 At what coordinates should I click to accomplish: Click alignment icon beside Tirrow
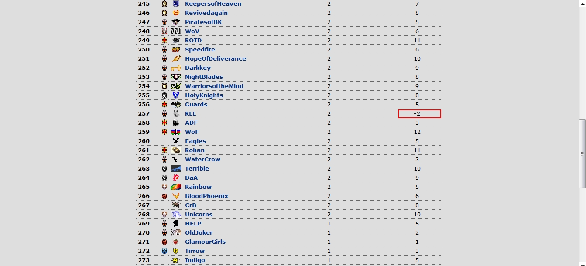click(x=164, y=251)
